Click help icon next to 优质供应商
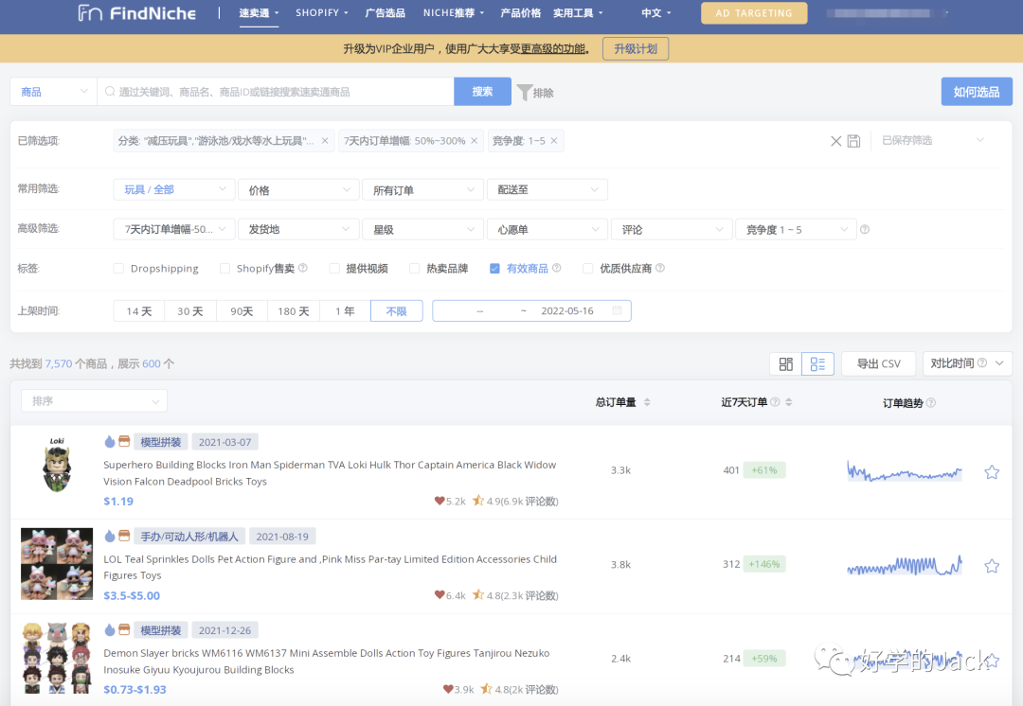The width and height of the screenshot is (1023, 706). point(660,268)
